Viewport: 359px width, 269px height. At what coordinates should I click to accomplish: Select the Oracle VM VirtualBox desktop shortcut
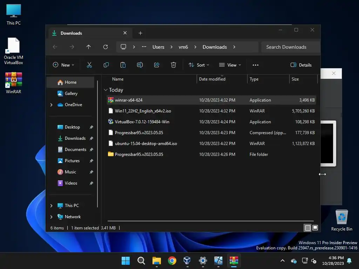(14, 51)
